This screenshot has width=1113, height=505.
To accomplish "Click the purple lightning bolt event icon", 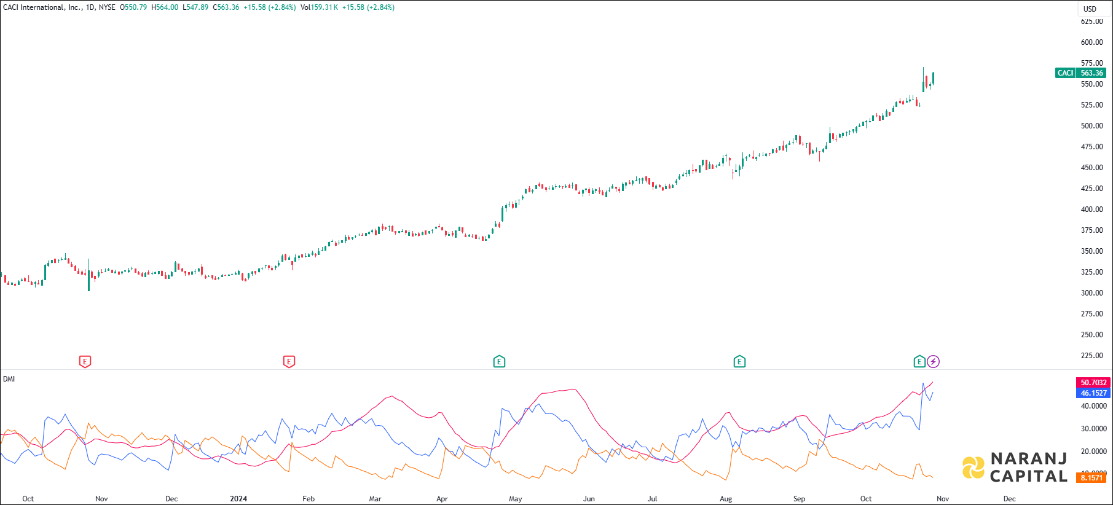I will (933, 362).
